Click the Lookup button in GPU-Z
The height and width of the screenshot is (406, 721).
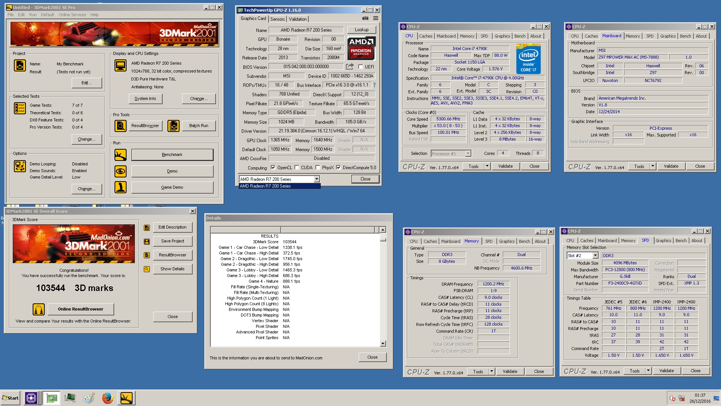[362, 30]
